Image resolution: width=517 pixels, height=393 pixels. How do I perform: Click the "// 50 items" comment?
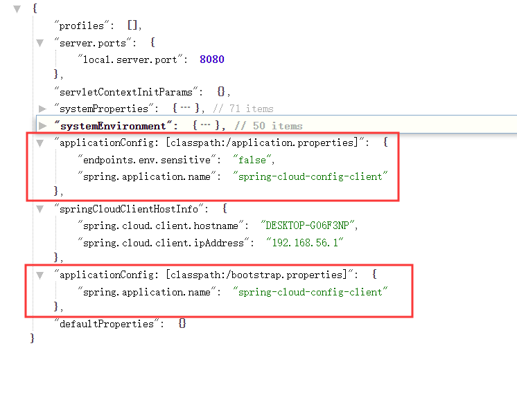(269, 126)
